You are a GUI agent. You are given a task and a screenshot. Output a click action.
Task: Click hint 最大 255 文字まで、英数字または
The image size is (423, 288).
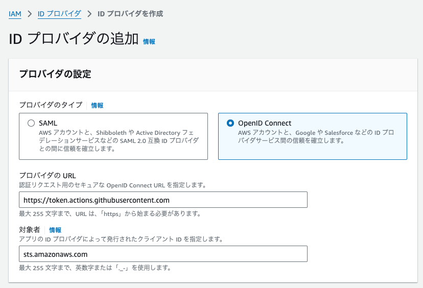coord(95,268)
